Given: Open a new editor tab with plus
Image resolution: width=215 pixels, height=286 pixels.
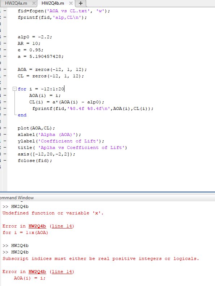Looking at the screenshot, I should point(81,3).
